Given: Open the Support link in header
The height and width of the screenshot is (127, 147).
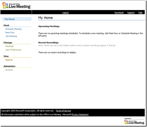Looking at the screenshot, I should coord(131,13).
